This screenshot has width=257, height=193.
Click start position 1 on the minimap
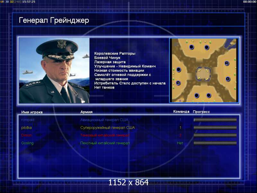[x=228, y=79]
